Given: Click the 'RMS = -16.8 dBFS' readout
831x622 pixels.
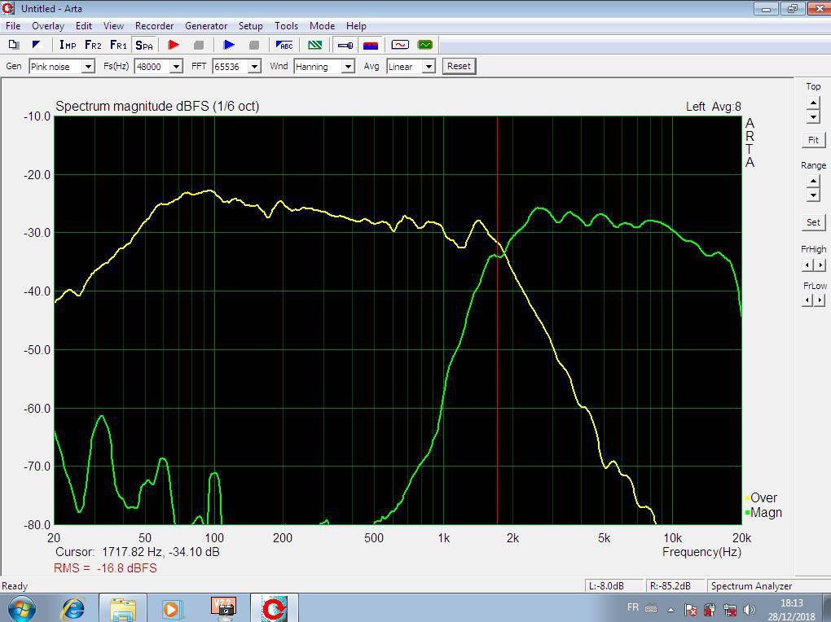Looking at the screenshot, I should [x=105, y=568].
